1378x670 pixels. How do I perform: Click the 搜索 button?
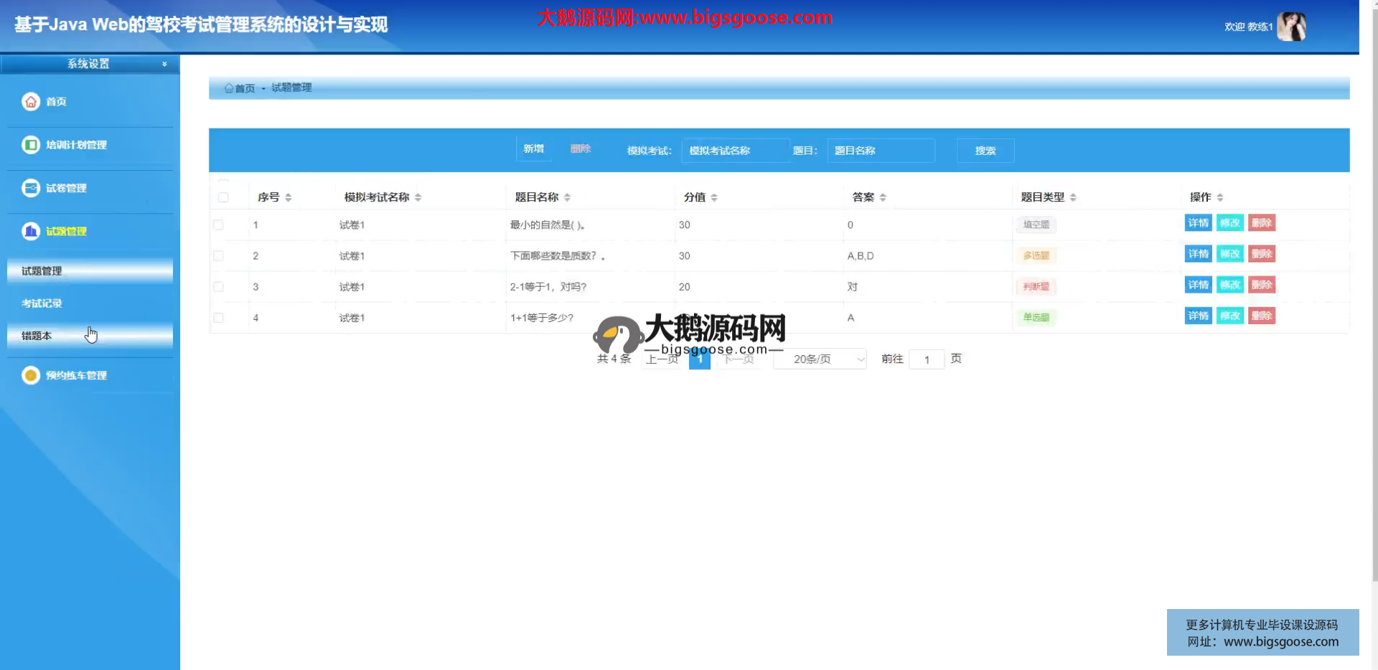tap(985, 151)
